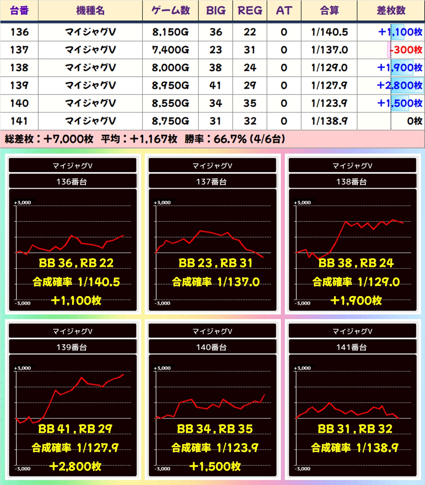Click the AT column header
This screenshot has height=485, width=425.
284,11
